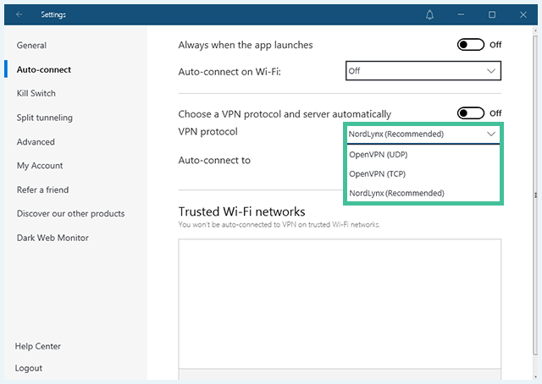
Task: Click the scrollbar up arrow
Action: pos(535,30)
